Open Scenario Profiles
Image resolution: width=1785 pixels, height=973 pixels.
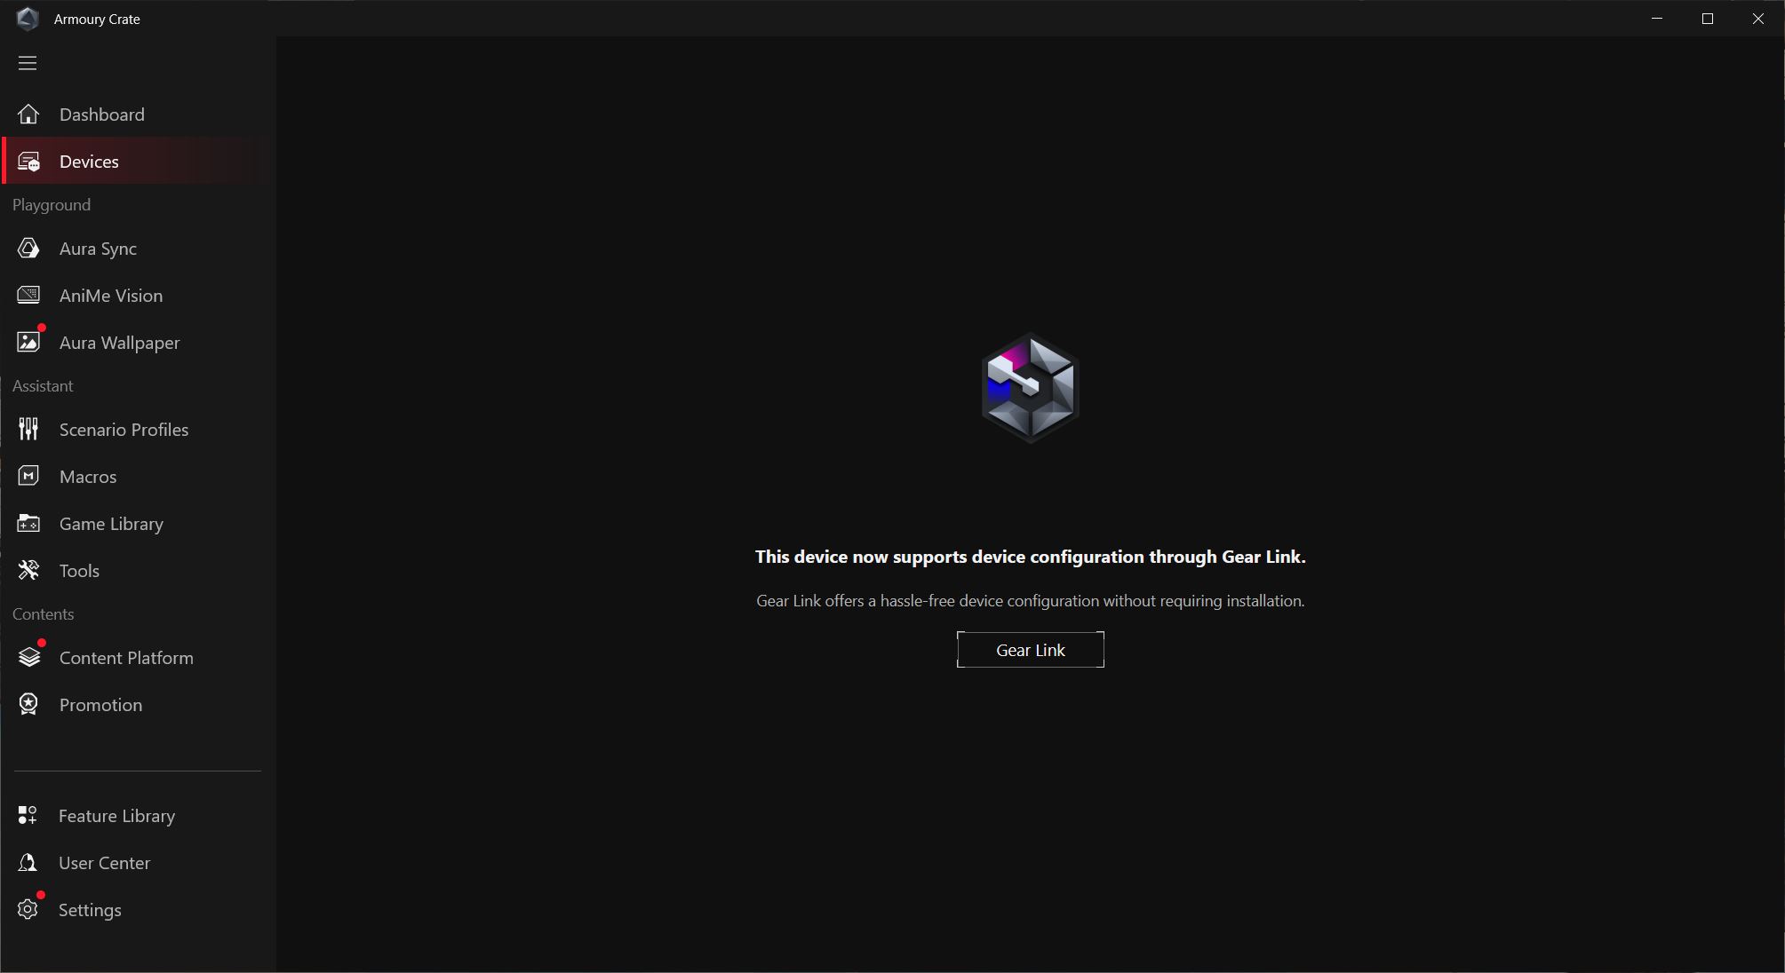[138, 430]
